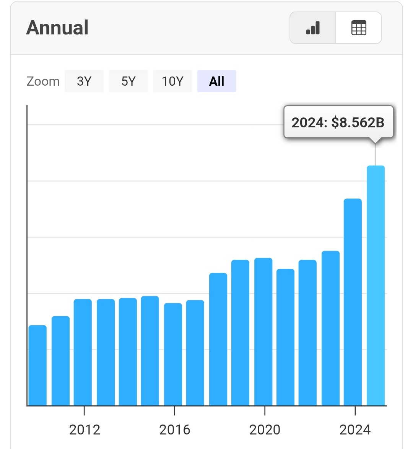Switch to table view icon
Screen dimensions: 413x449
[x=359, y=28]
